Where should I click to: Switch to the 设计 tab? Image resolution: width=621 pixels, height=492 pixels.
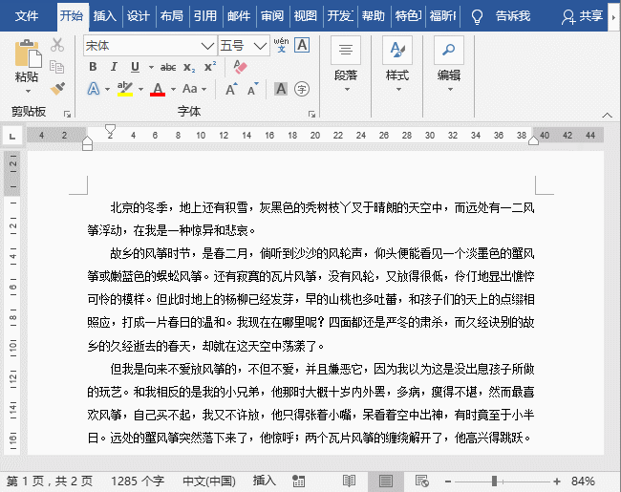(x=139, y=16)
